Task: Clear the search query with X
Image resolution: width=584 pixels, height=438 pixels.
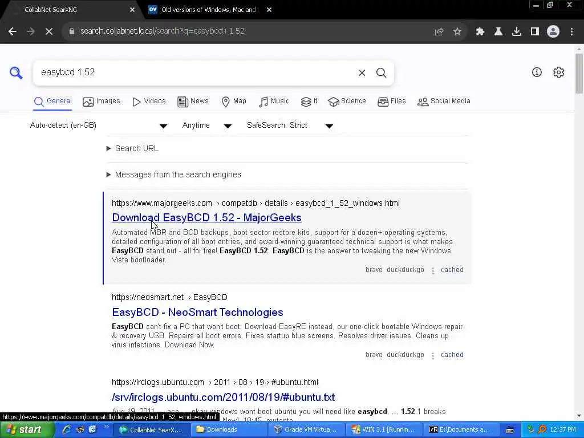Action: tap(362, 72)
